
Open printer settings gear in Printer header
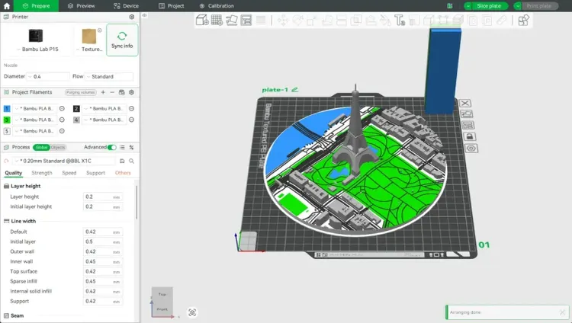pyautogui.click(x=132, y=17)
